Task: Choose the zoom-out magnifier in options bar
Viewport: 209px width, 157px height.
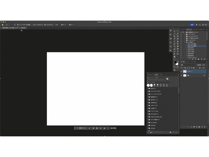Action: tap(15, 25)
